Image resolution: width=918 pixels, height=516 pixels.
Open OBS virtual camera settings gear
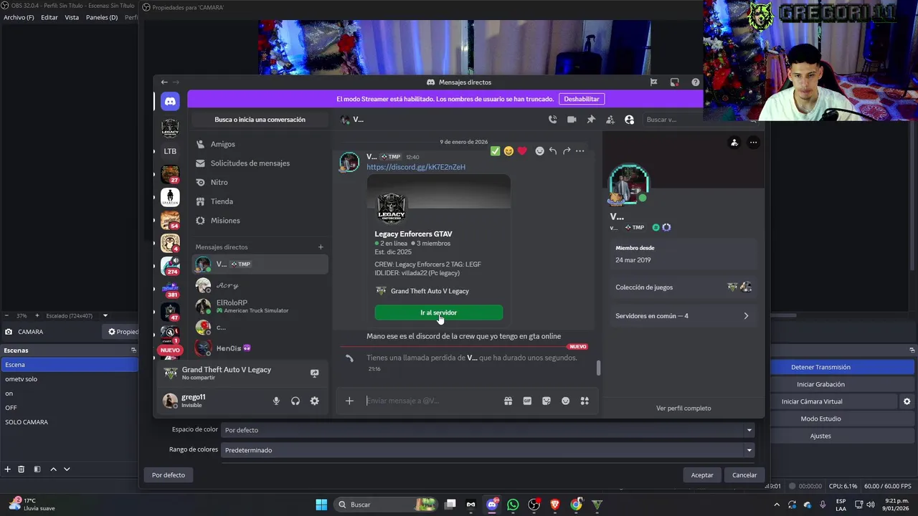(x=907, y=401)
